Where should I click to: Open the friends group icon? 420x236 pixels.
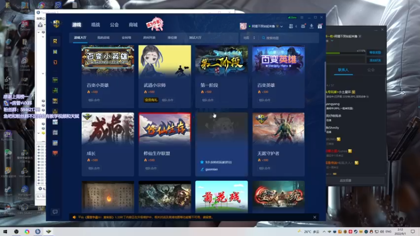pyautogui.click(x=291, y=26)
